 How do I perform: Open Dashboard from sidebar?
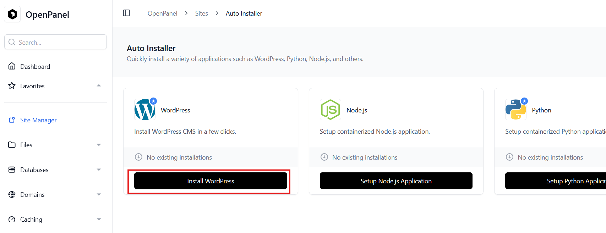click(x=35, y=66)
